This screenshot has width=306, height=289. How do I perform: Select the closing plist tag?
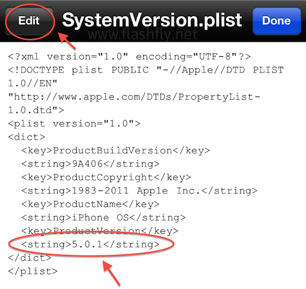pos(33,271)
